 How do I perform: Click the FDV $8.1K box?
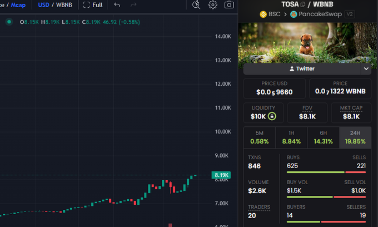tap(307, 113)
